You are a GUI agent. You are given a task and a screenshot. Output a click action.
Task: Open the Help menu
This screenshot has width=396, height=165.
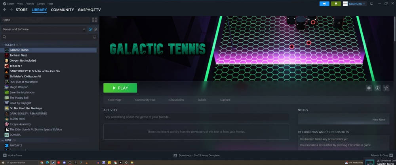(50, 4)
